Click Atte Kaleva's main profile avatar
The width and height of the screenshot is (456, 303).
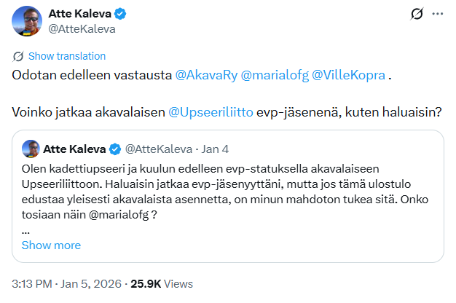[x=30, y=21]
